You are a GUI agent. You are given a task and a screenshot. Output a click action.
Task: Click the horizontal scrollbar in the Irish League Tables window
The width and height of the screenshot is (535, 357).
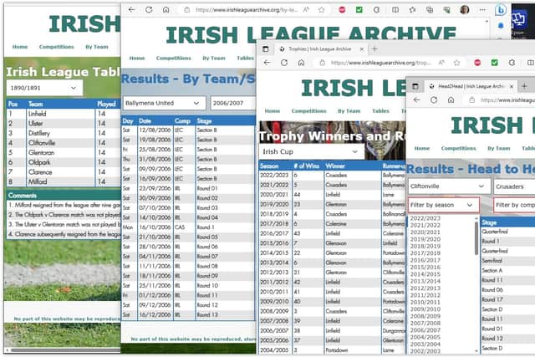64,349
